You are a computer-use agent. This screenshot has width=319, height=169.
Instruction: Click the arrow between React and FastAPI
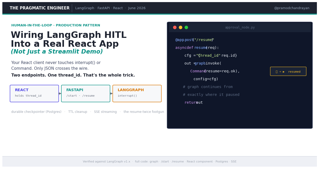click(60, 94)
